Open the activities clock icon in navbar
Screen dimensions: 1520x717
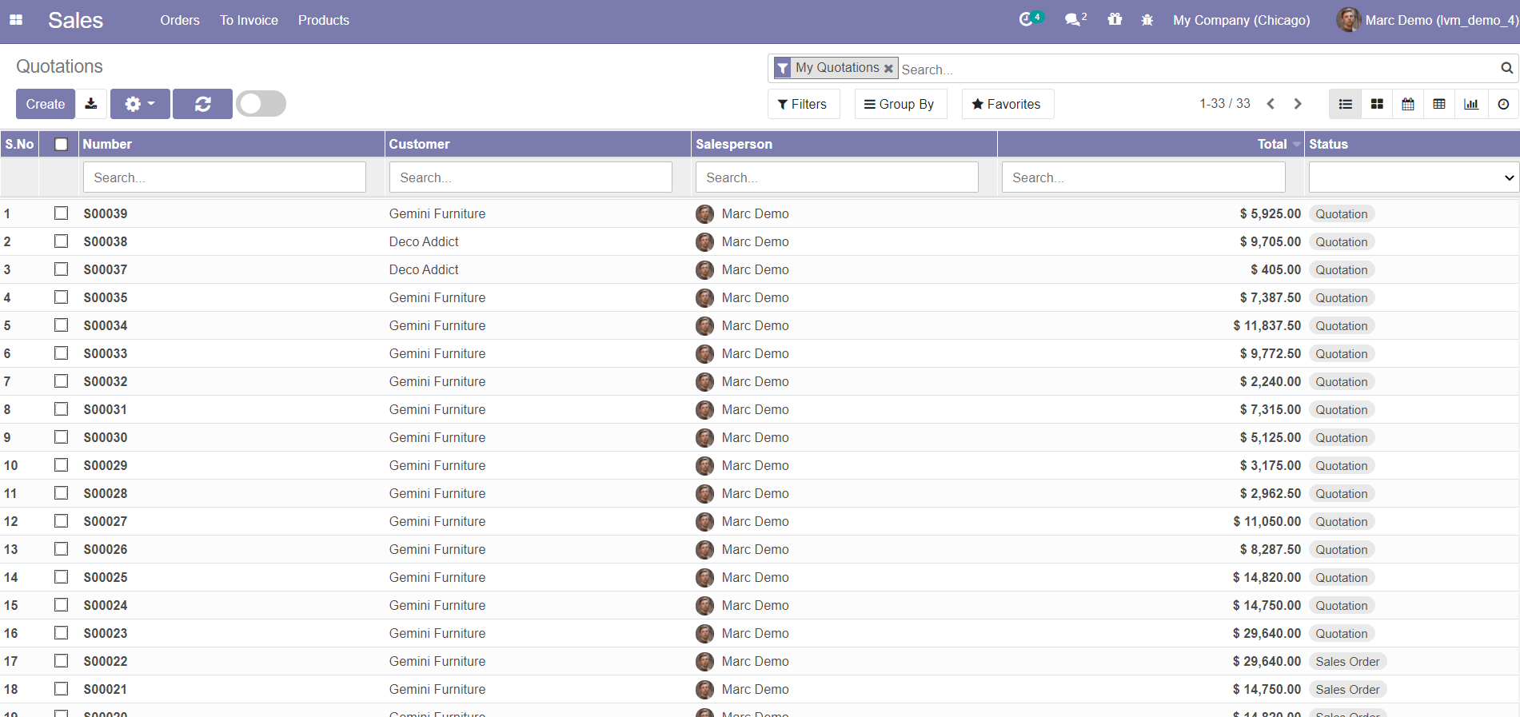[1027, 19]
